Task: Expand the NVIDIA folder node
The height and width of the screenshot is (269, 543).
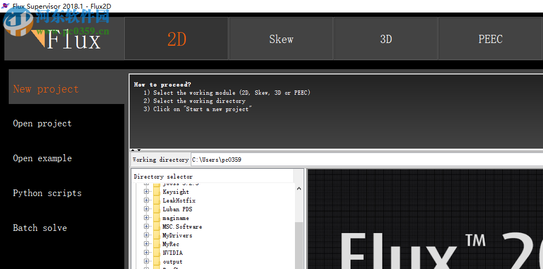Action: coord(146,253)
